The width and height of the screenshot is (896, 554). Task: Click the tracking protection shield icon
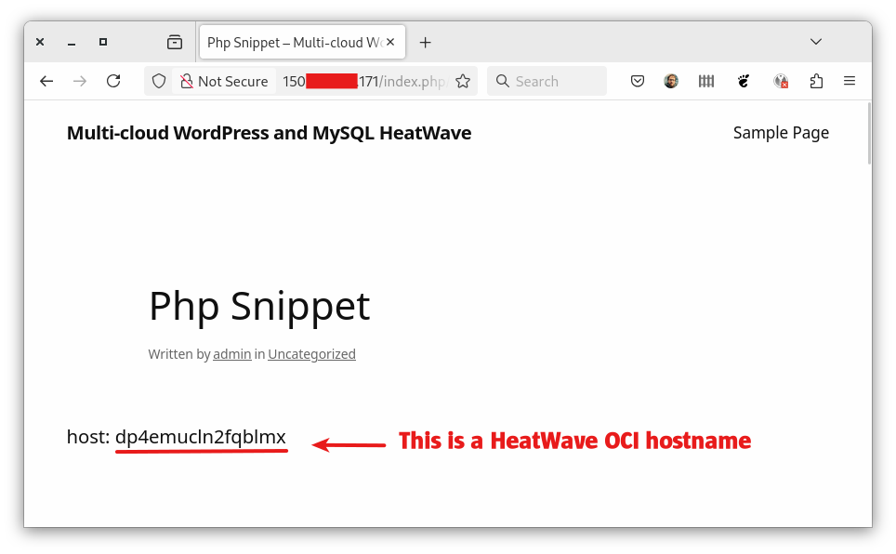tap(158, 81)
